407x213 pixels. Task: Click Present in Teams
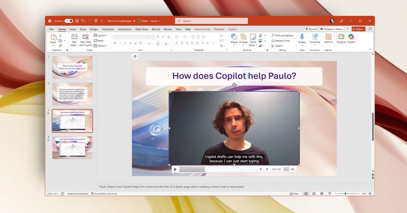pos(332,29)
